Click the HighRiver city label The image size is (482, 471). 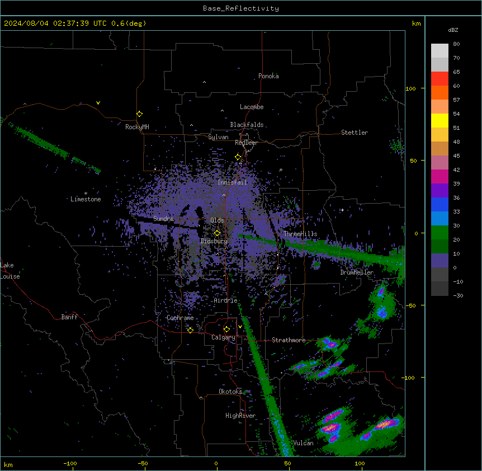(240, 416)
